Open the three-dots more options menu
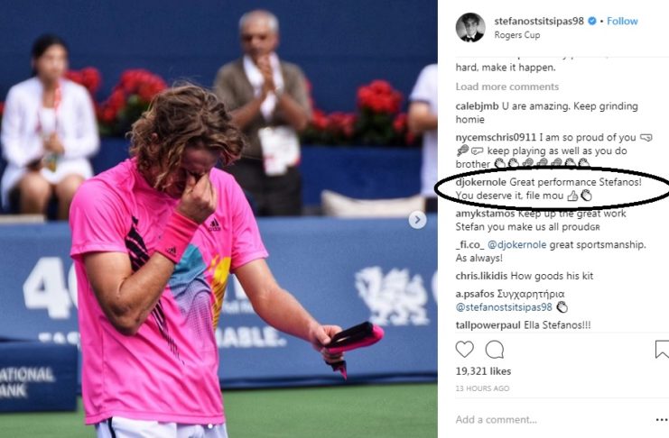Image resolution: width=669 pixels, height=438 pixels. (x=661, y=420)
